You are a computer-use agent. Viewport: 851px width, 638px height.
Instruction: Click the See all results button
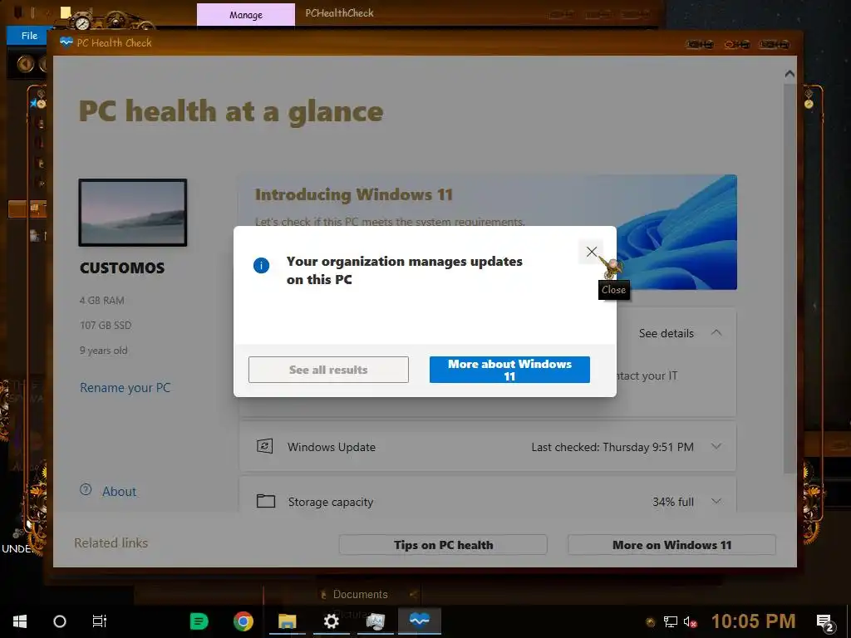tap(328, 370)
